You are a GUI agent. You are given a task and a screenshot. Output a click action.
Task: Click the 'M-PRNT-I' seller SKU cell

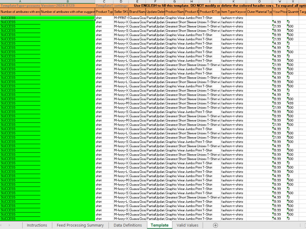pos(121,18)
